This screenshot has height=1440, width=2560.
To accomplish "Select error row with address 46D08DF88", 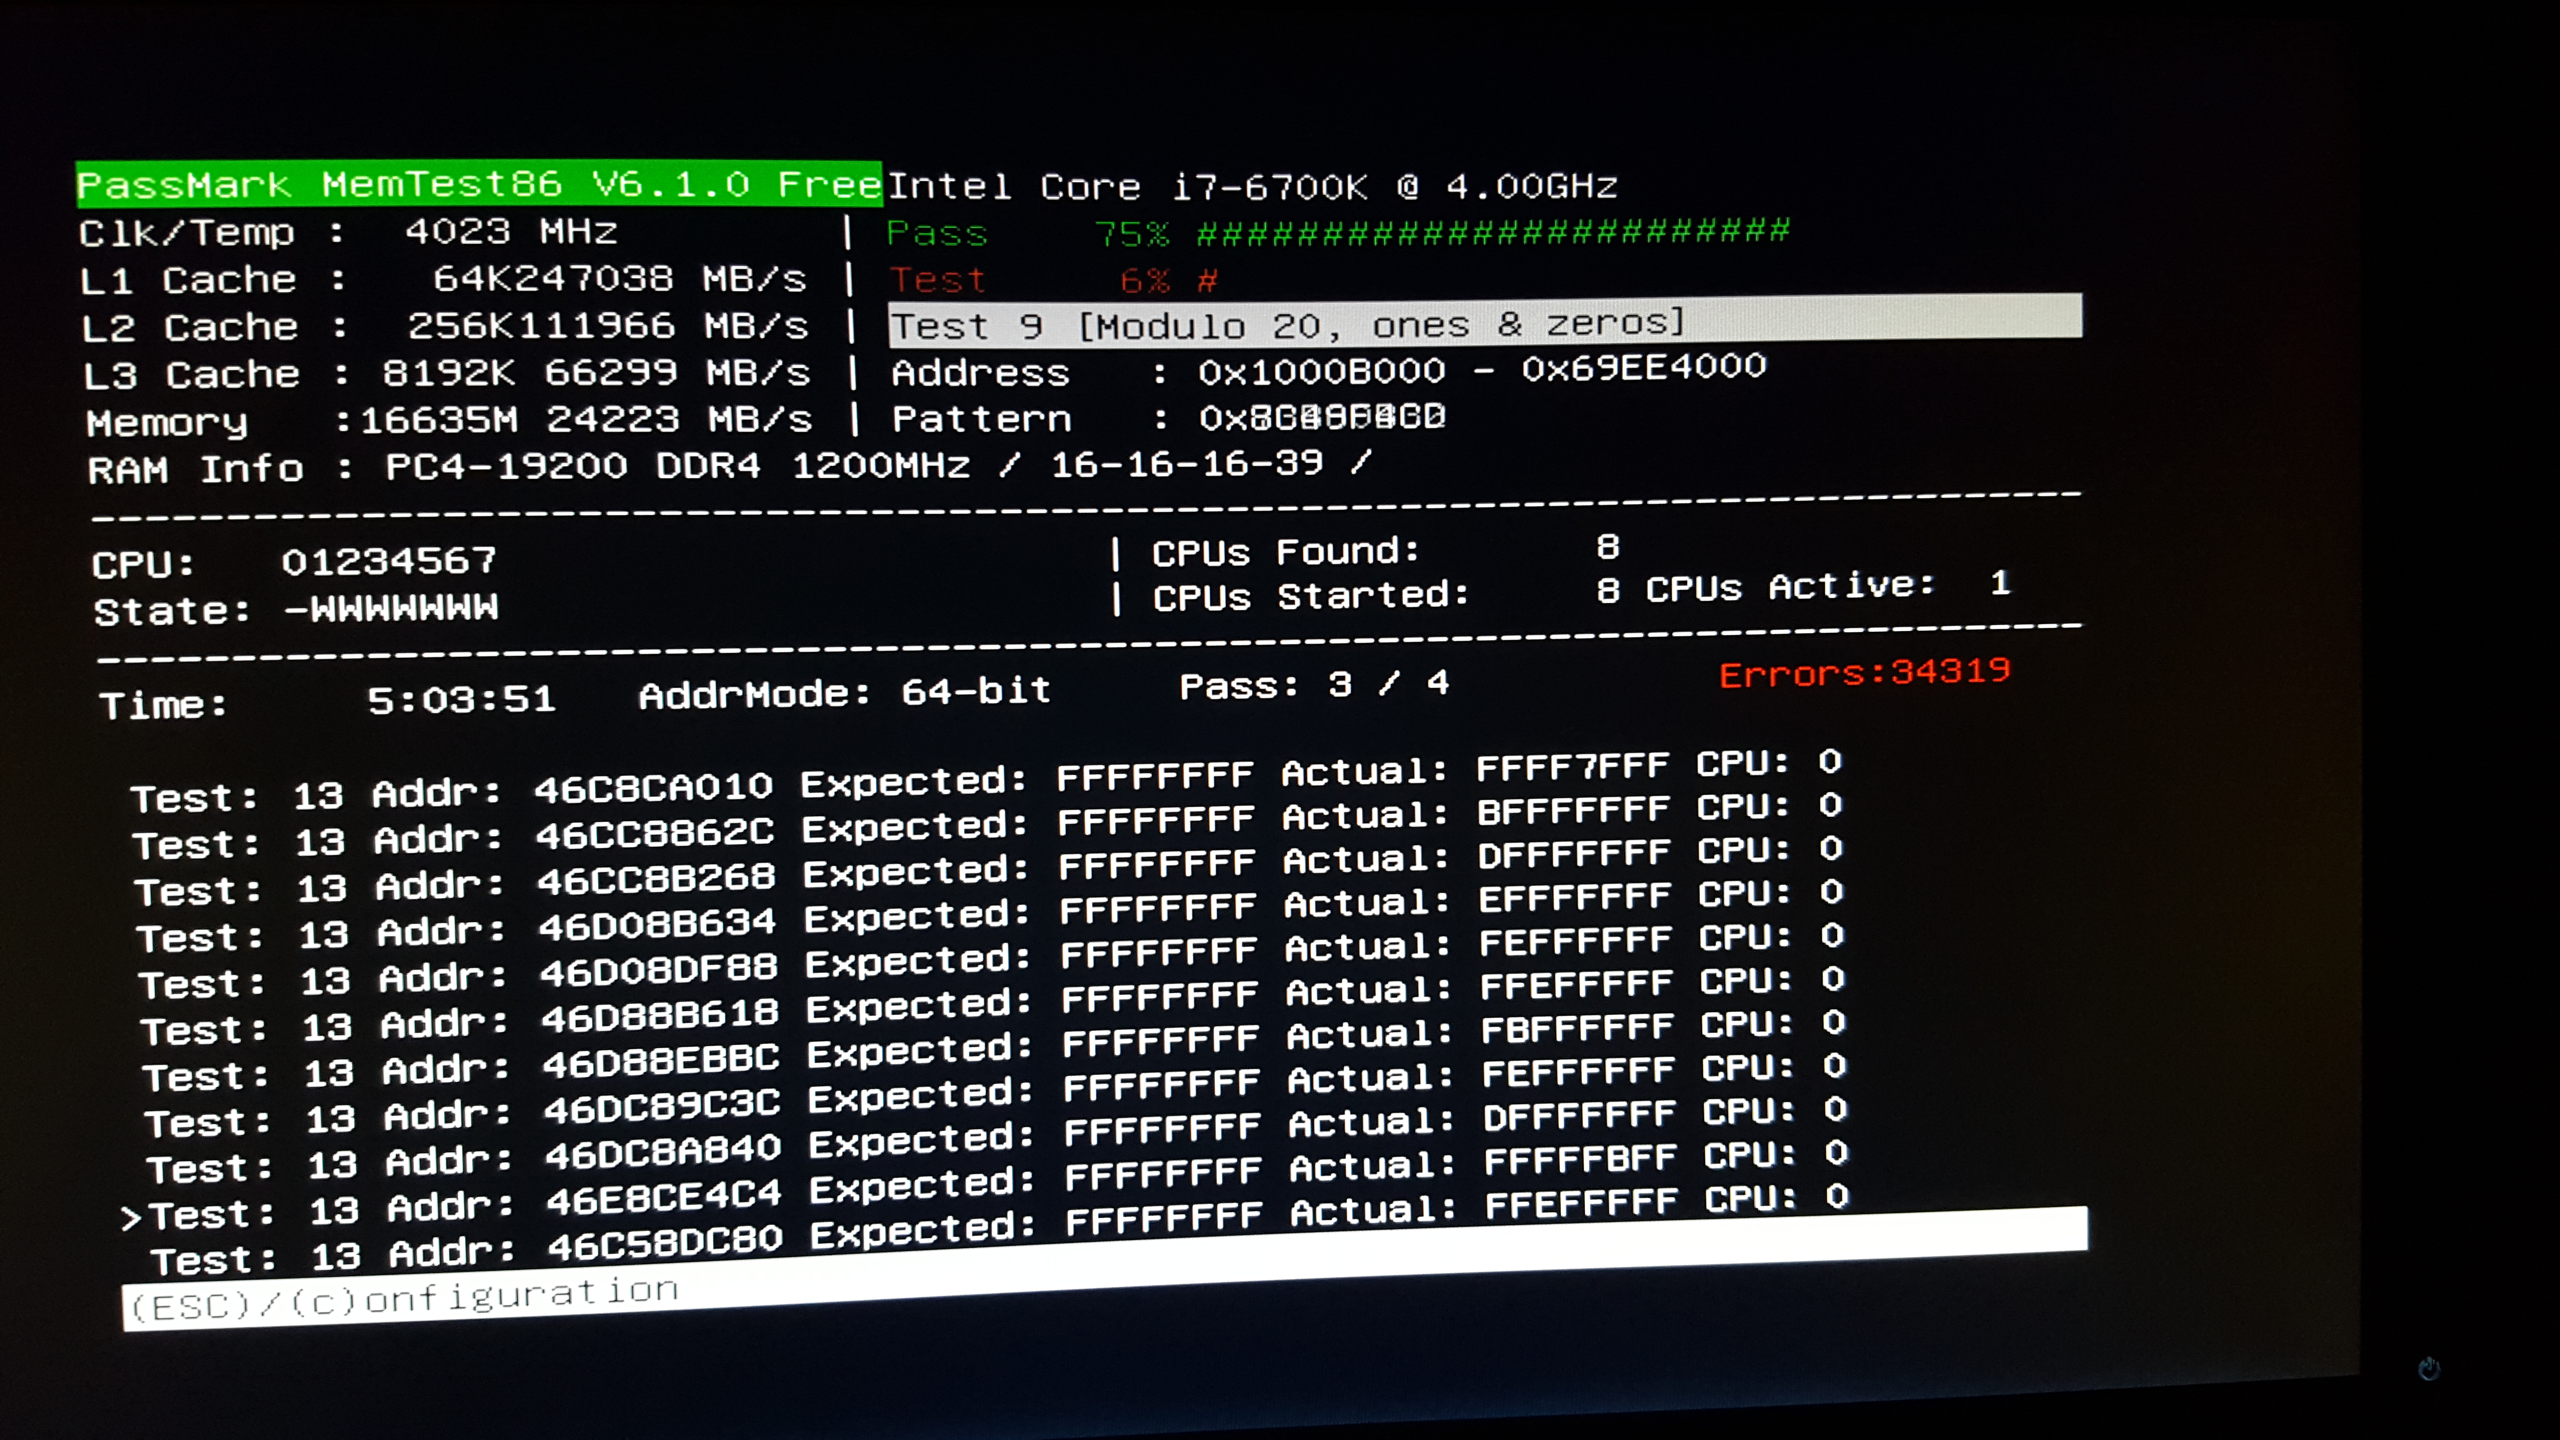I will pyautogui.click(x=993, y=959).
